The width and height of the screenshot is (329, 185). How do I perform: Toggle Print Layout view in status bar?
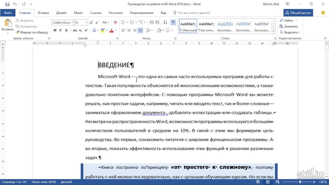click(268, 182)
